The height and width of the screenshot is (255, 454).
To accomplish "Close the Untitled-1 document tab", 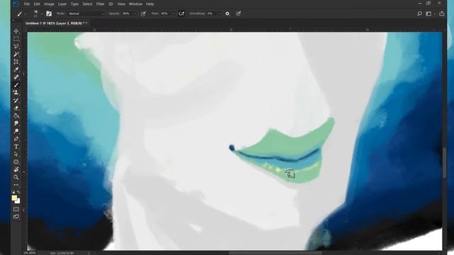I will (87, 23).
